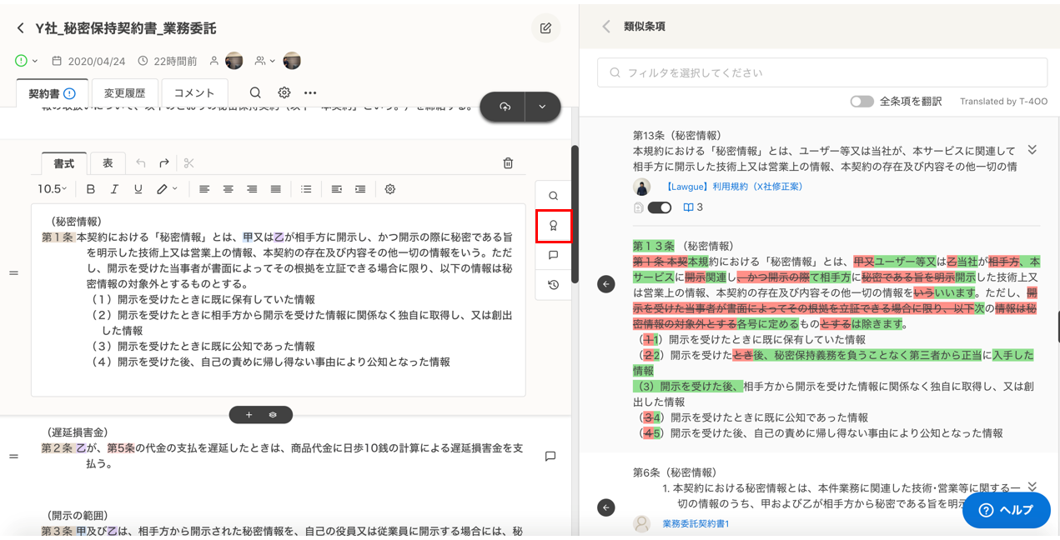Switch to the コメント tab

194,93
